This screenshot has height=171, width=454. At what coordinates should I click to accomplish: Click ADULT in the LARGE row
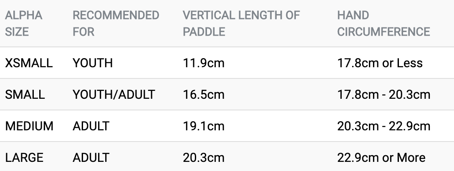pos(91,158)
